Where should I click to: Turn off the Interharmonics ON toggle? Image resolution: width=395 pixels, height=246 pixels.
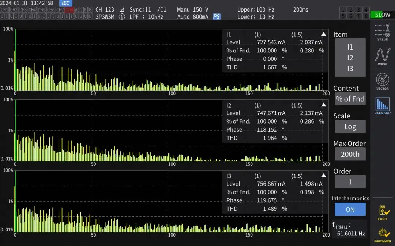click(x=350, y=210)
